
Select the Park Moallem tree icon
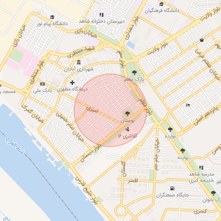tap(134, 73)
